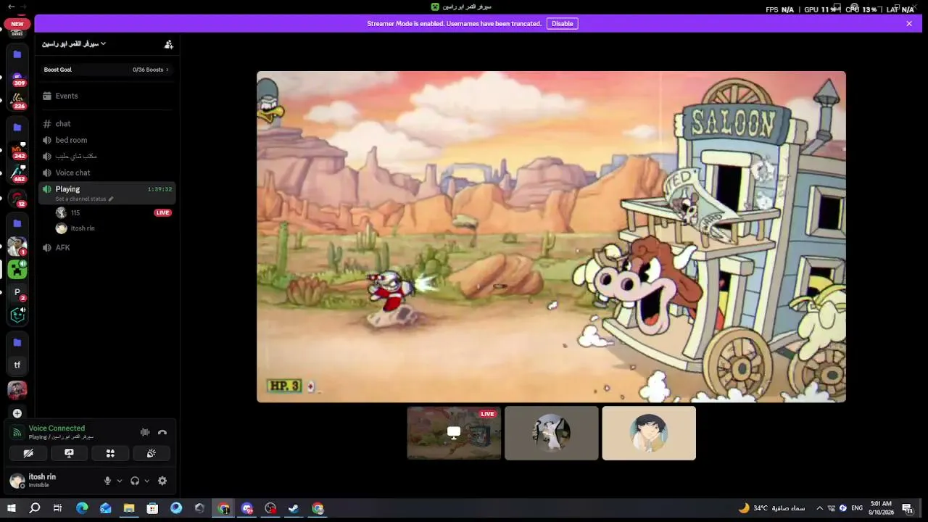928x522 pixels.
Task: Expand the microphone input options arrow
Action: click(120, 481)
